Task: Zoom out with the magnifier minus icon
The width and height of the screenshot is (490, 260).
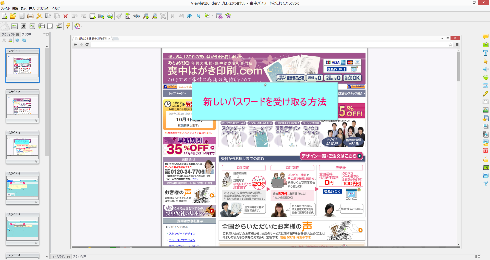Action: pyautogui.click(x=154, y=16)
